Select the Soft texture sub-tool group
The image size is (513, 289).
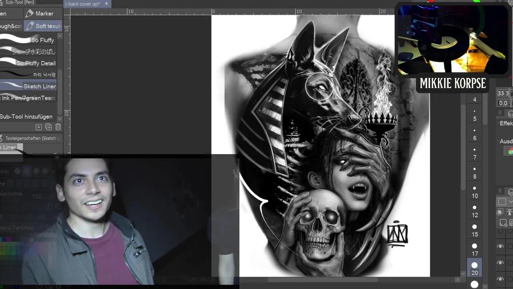point(43,26)
